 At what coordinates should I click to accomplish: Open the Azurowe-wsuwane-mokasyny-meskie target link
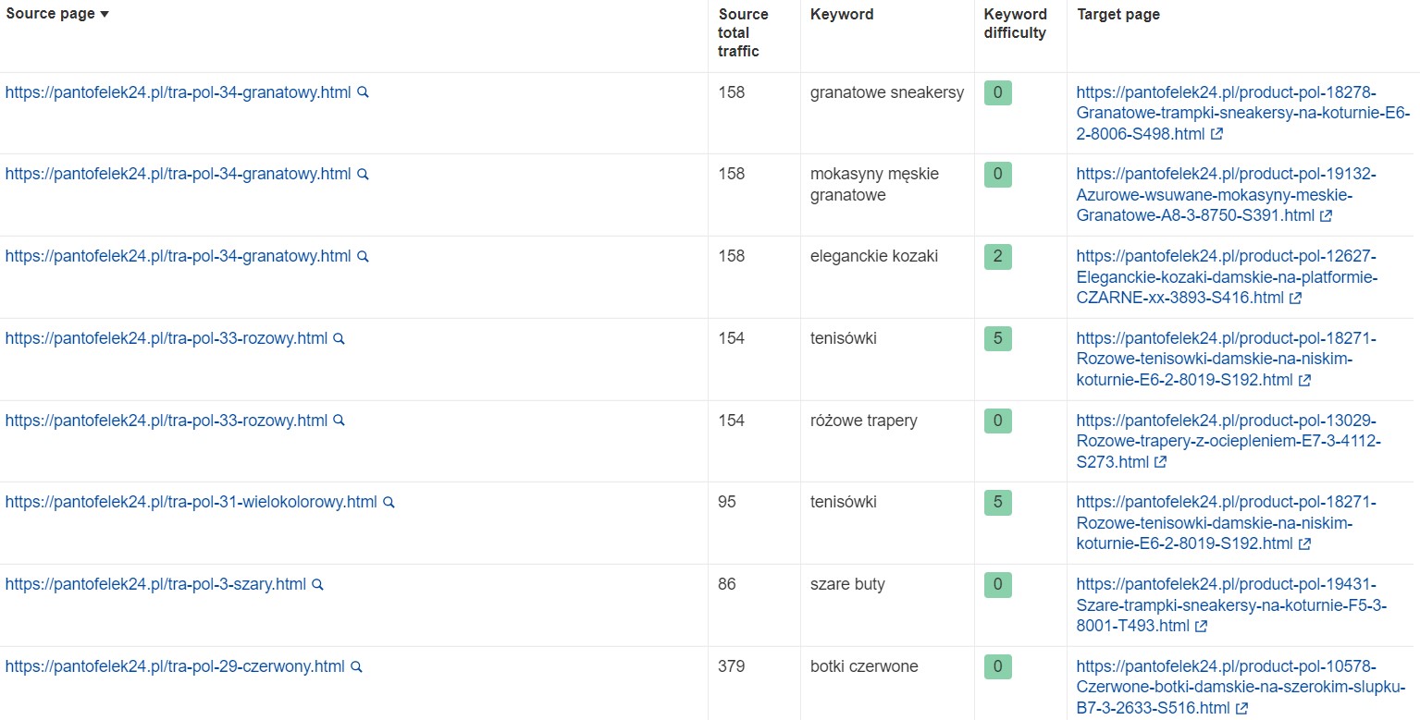click(x=1227, y=195)
